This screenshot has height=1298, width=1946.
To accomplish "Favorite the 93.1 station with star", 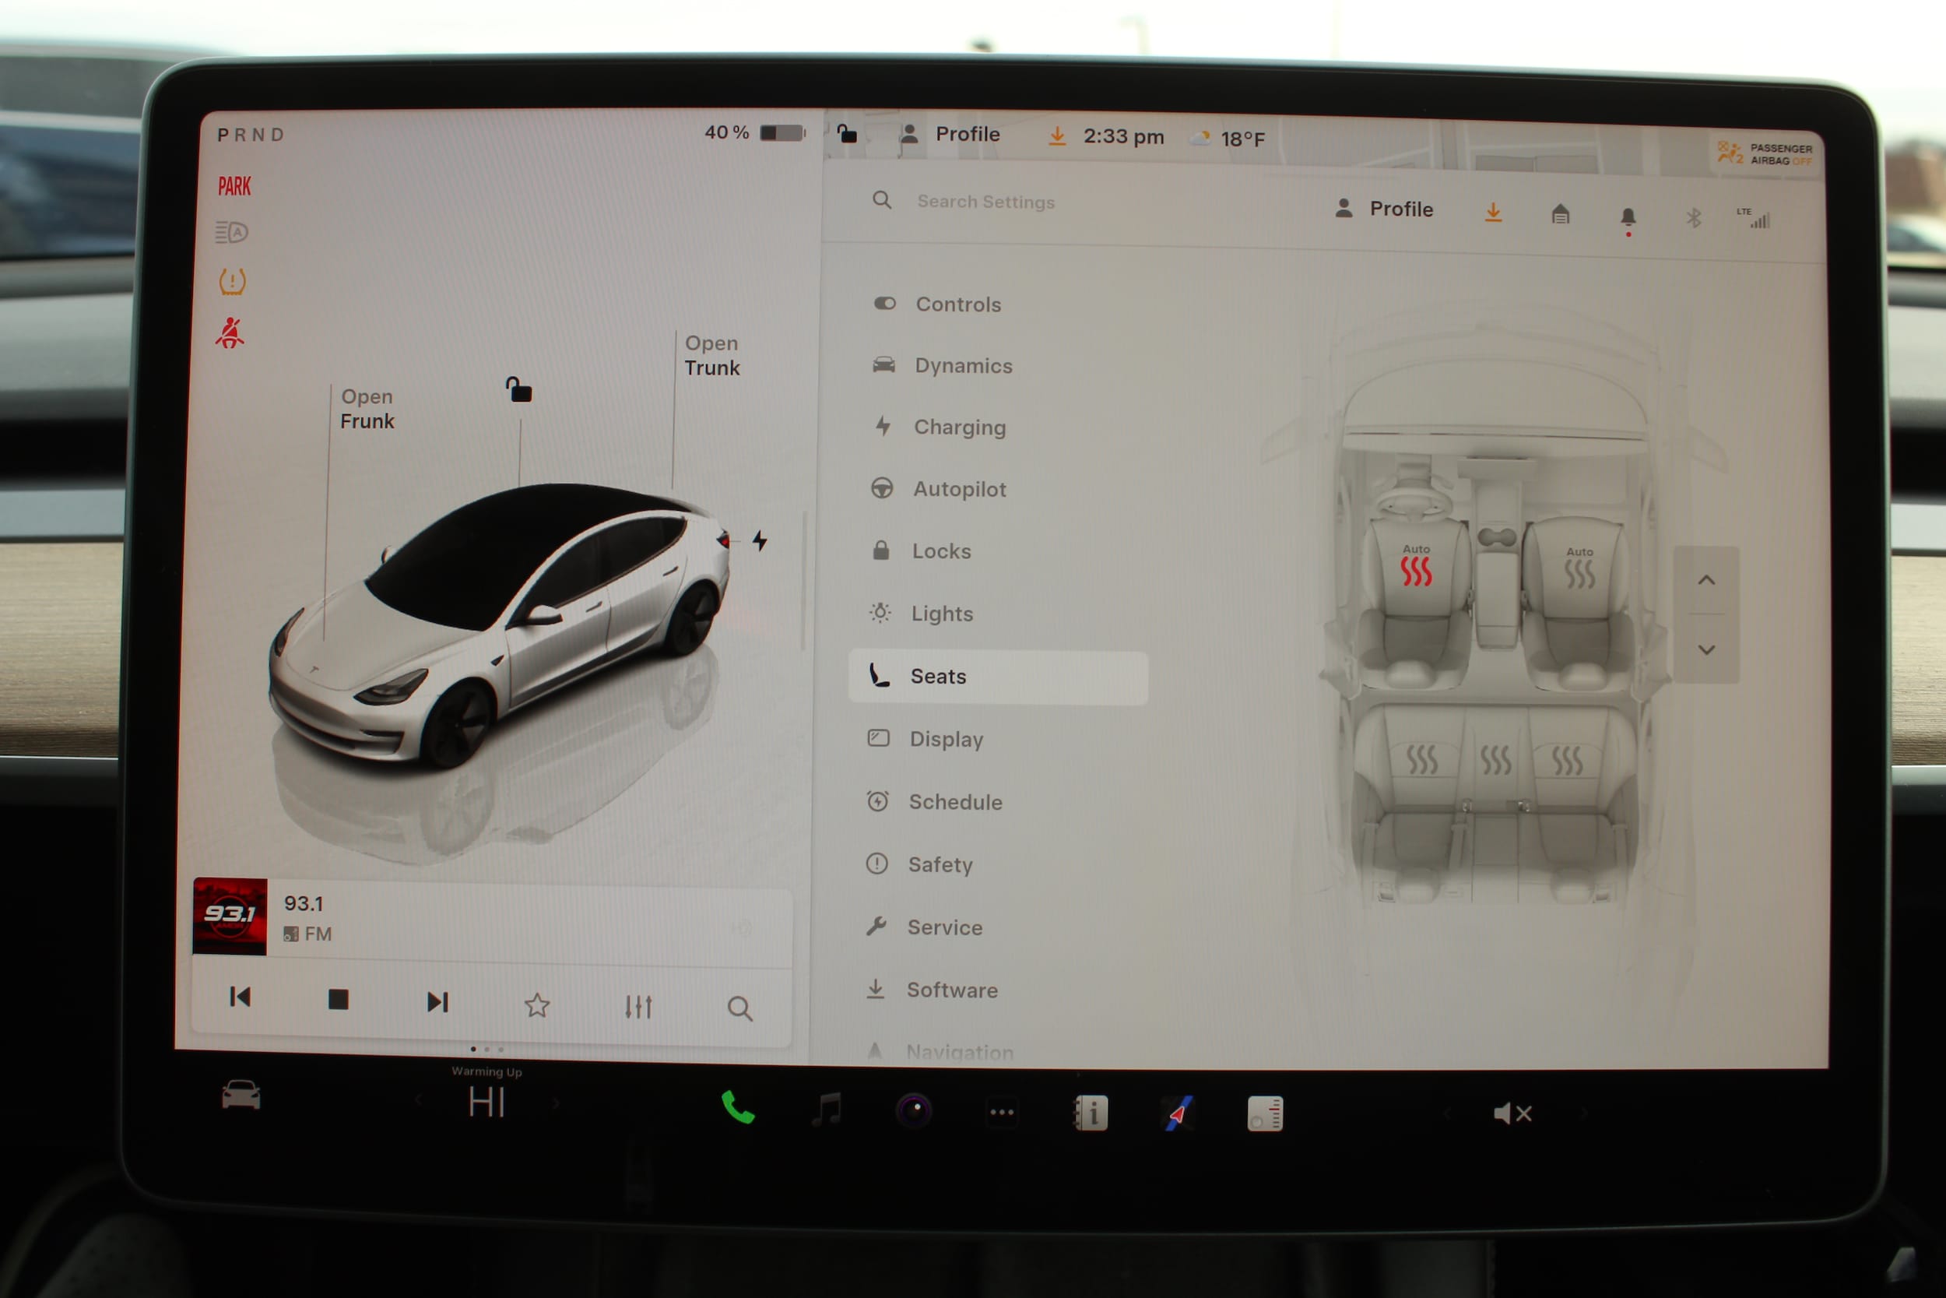I will point(537,1005).
